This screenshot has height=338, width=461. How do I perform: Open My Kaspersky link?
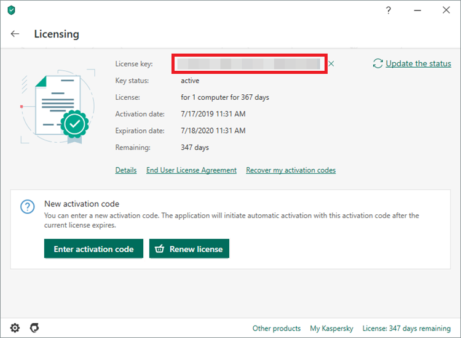click(332, 328)
